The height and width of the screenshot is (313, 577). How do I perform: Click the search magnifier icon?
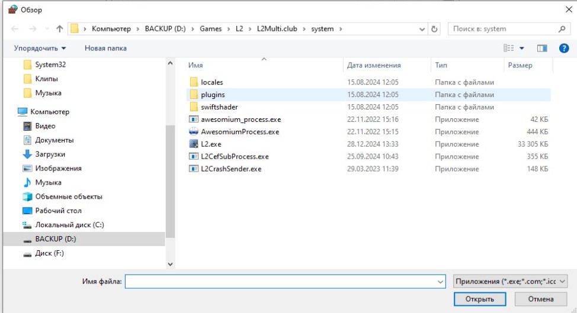click(562, 29)
